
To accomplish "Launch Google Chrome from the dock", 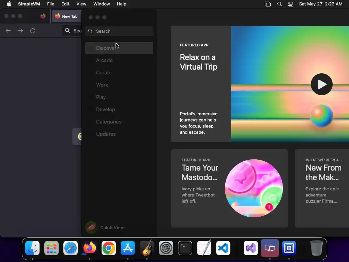I will (x=109, y=248).
